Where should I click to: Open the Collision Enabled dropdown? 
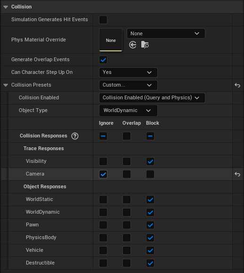(x=152, y=98)
